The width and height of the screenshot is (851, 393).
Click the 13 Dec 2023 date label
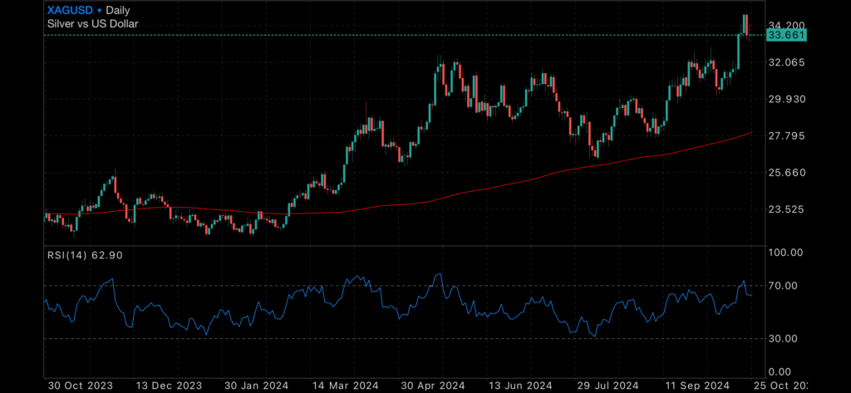click(x=170, y=386)
